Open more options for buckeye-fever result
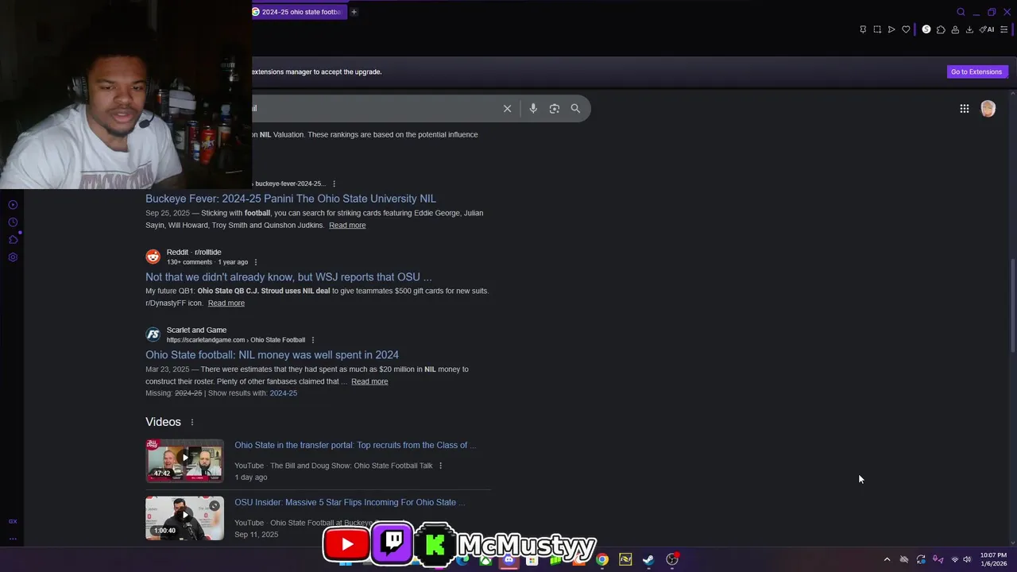The height and width of the screenshot is (572, 1017). click(334, 184)
